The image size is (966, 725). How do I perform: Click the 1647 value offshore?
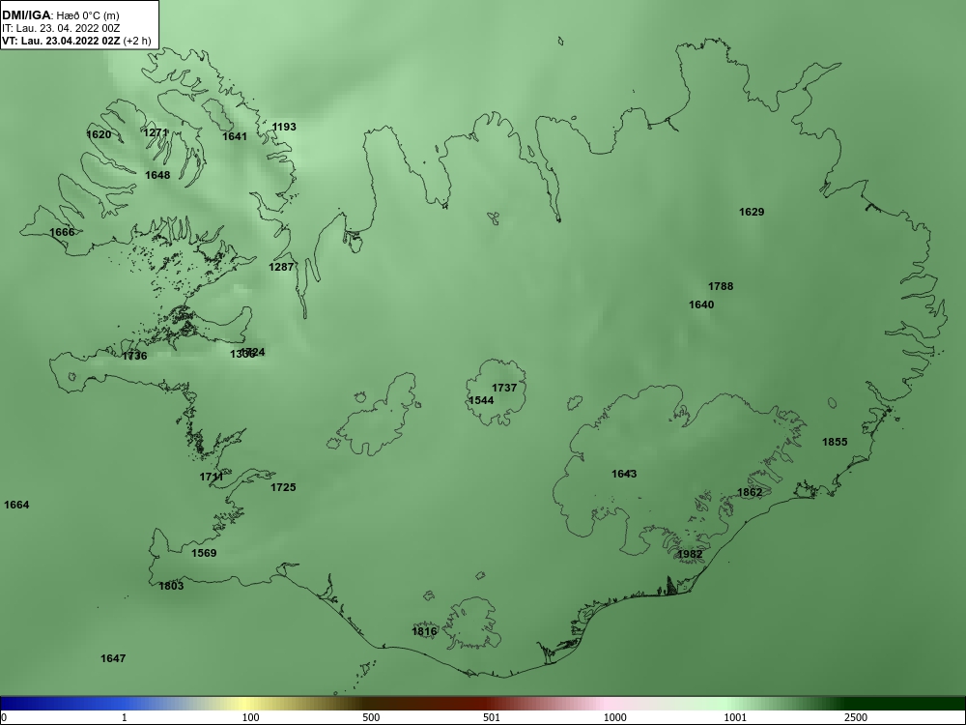tap(113, 659)
